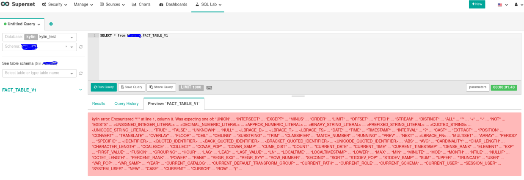Open the Database kylin_test dropdown
524x180 pixels.
[x=39, y=37]
